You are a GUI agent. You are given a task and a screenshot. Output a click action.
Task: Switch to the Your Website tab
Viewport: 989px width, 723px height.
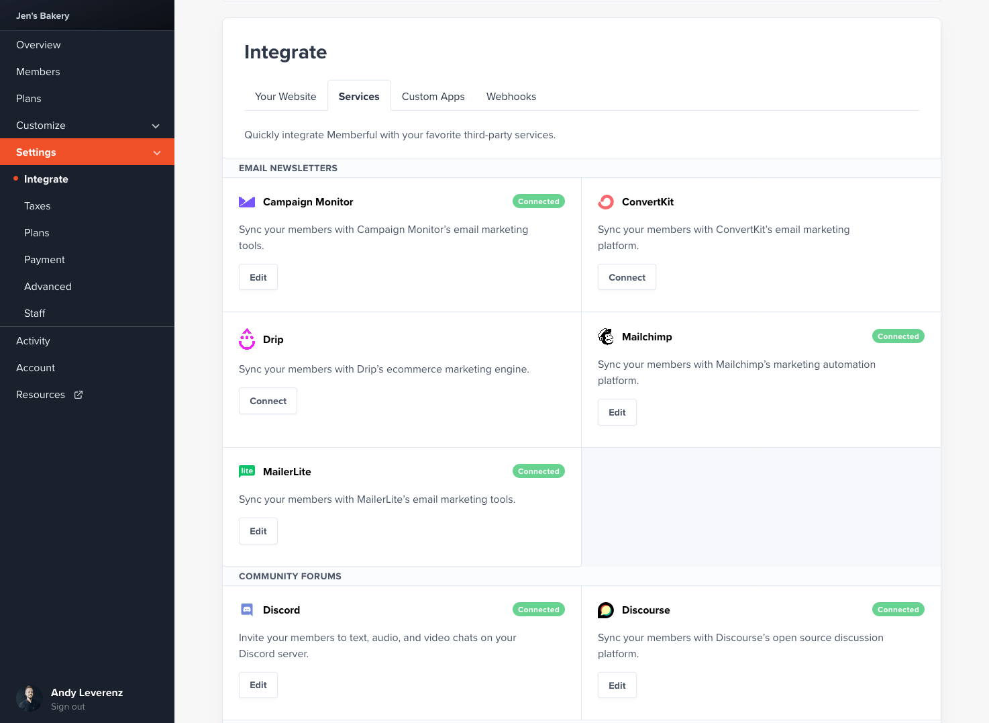pos(285,96)
